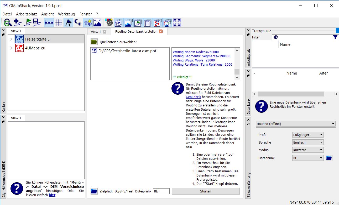Toggle the map grid display
Screen dimensions: 339x205
[x=59, y=23]
